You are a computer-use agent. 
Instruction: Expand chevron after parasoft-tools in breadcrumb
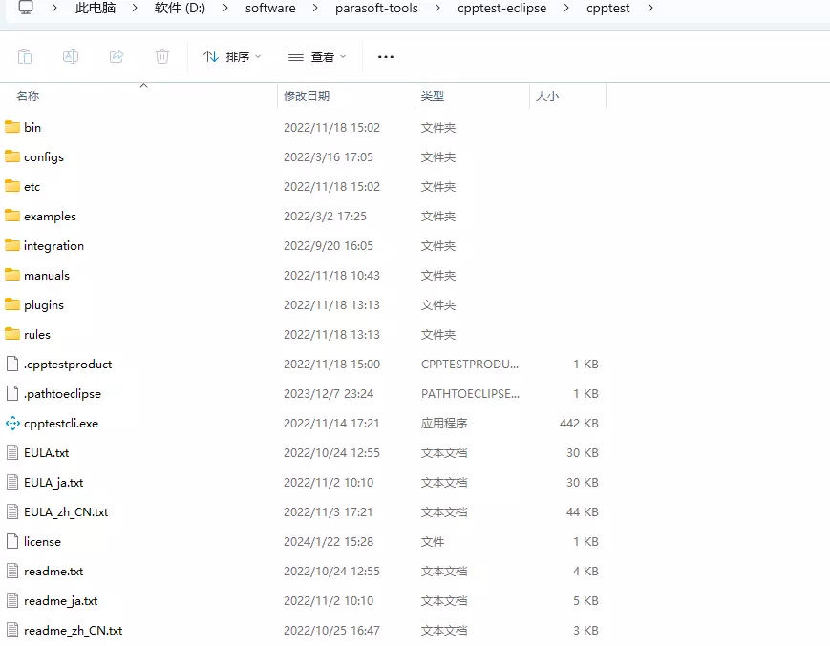tap(437, 8)
